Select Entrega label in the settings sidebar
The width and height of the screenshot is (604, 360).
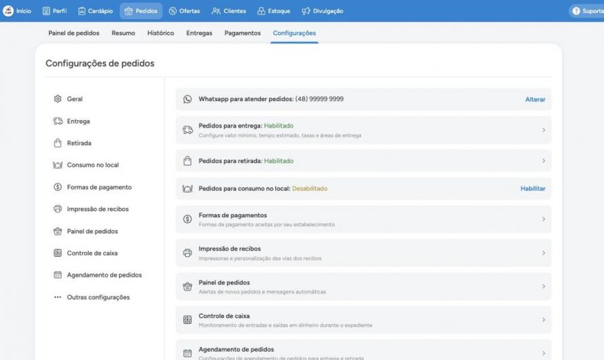coord(78,121)
